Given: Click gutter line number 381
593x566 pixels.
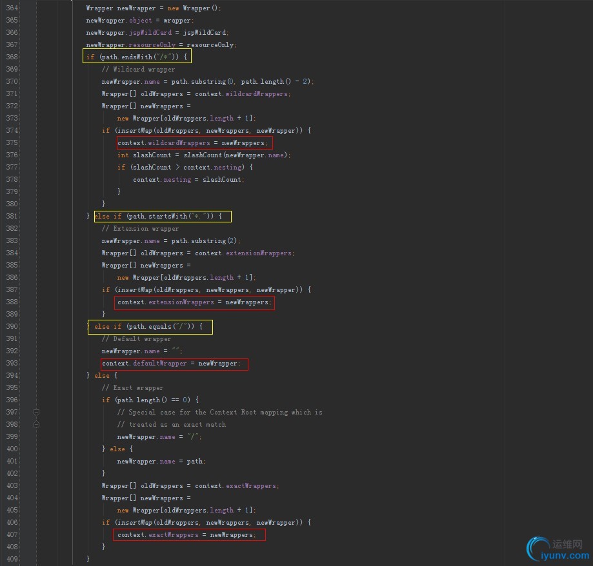Looking at the screenshot, I should [x=11, y=217].
